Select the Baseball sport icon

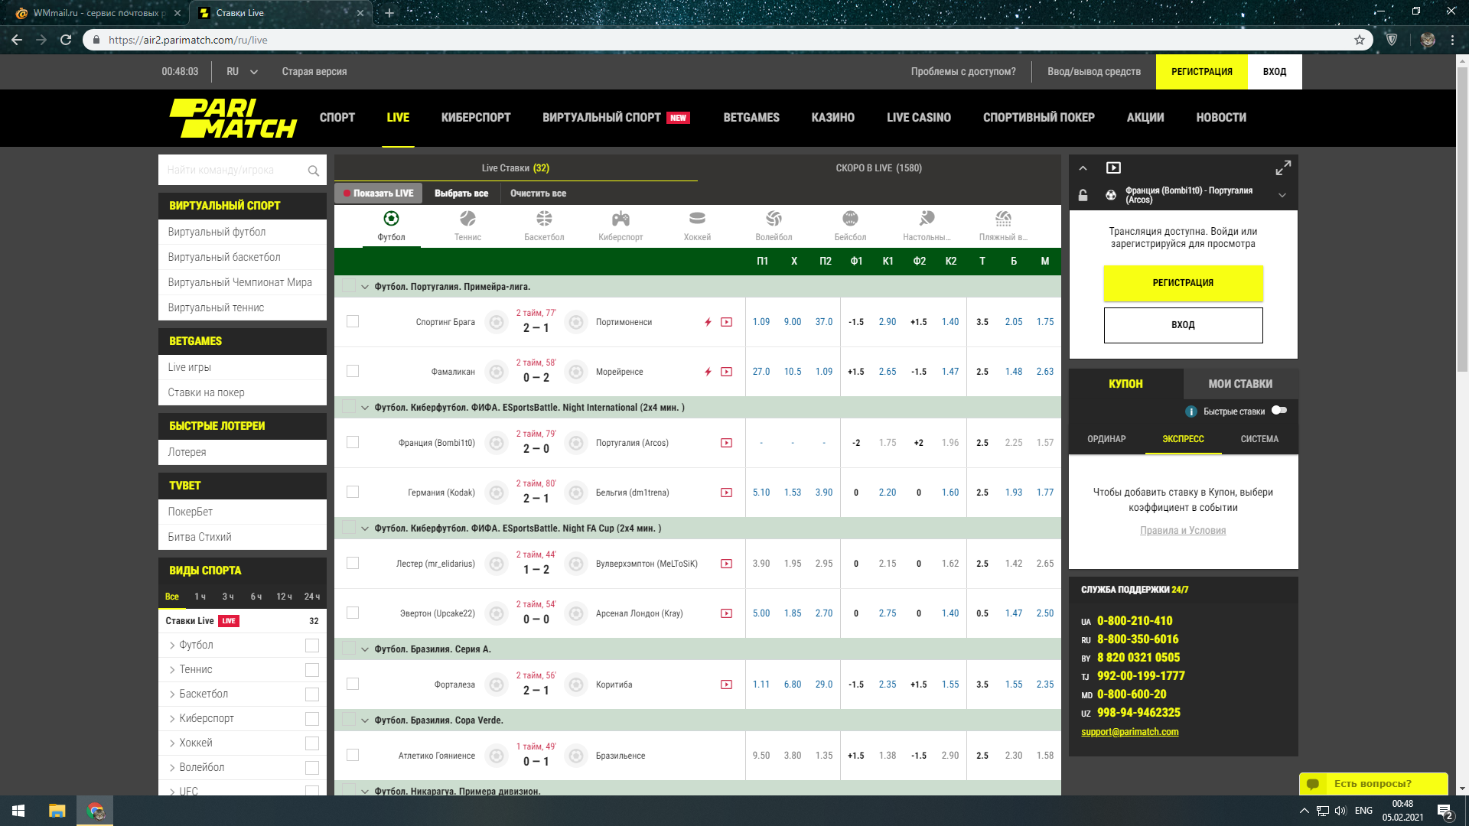(850, 220)
